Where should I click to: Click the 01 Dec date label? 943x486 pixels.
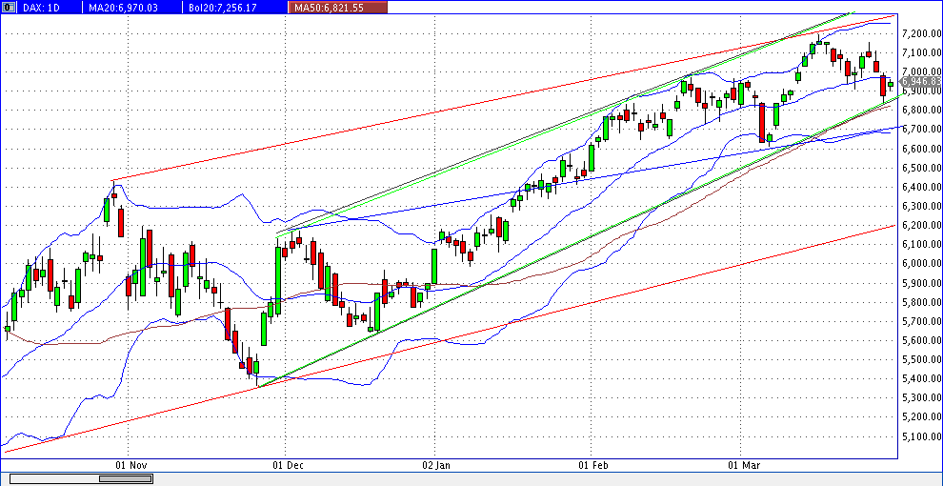289,466
